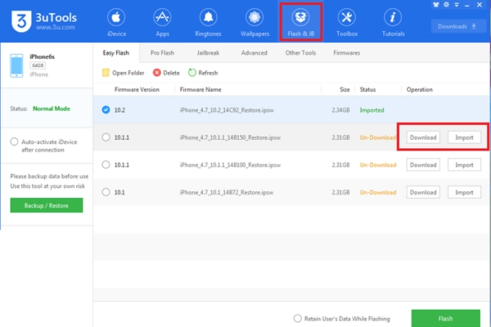
Task: Open the Toolbox section
Action: [x=347, y=24]
